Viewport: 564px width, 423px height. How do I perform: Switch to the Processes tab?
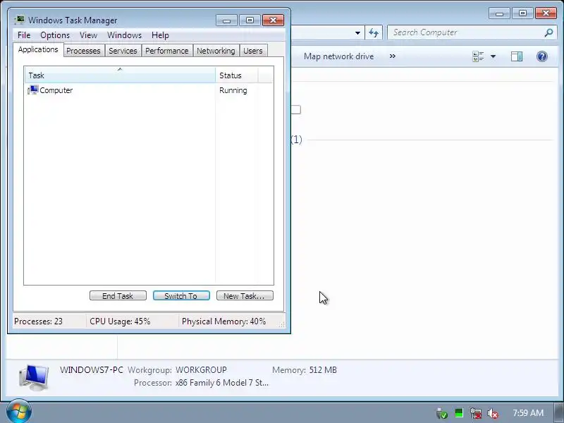pyautogui.click(x=83, y=51)
